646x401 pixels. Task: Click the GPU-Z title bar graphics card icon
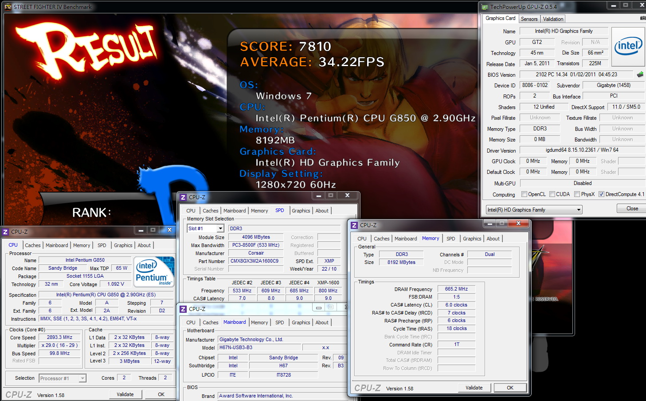click(485, 7)
